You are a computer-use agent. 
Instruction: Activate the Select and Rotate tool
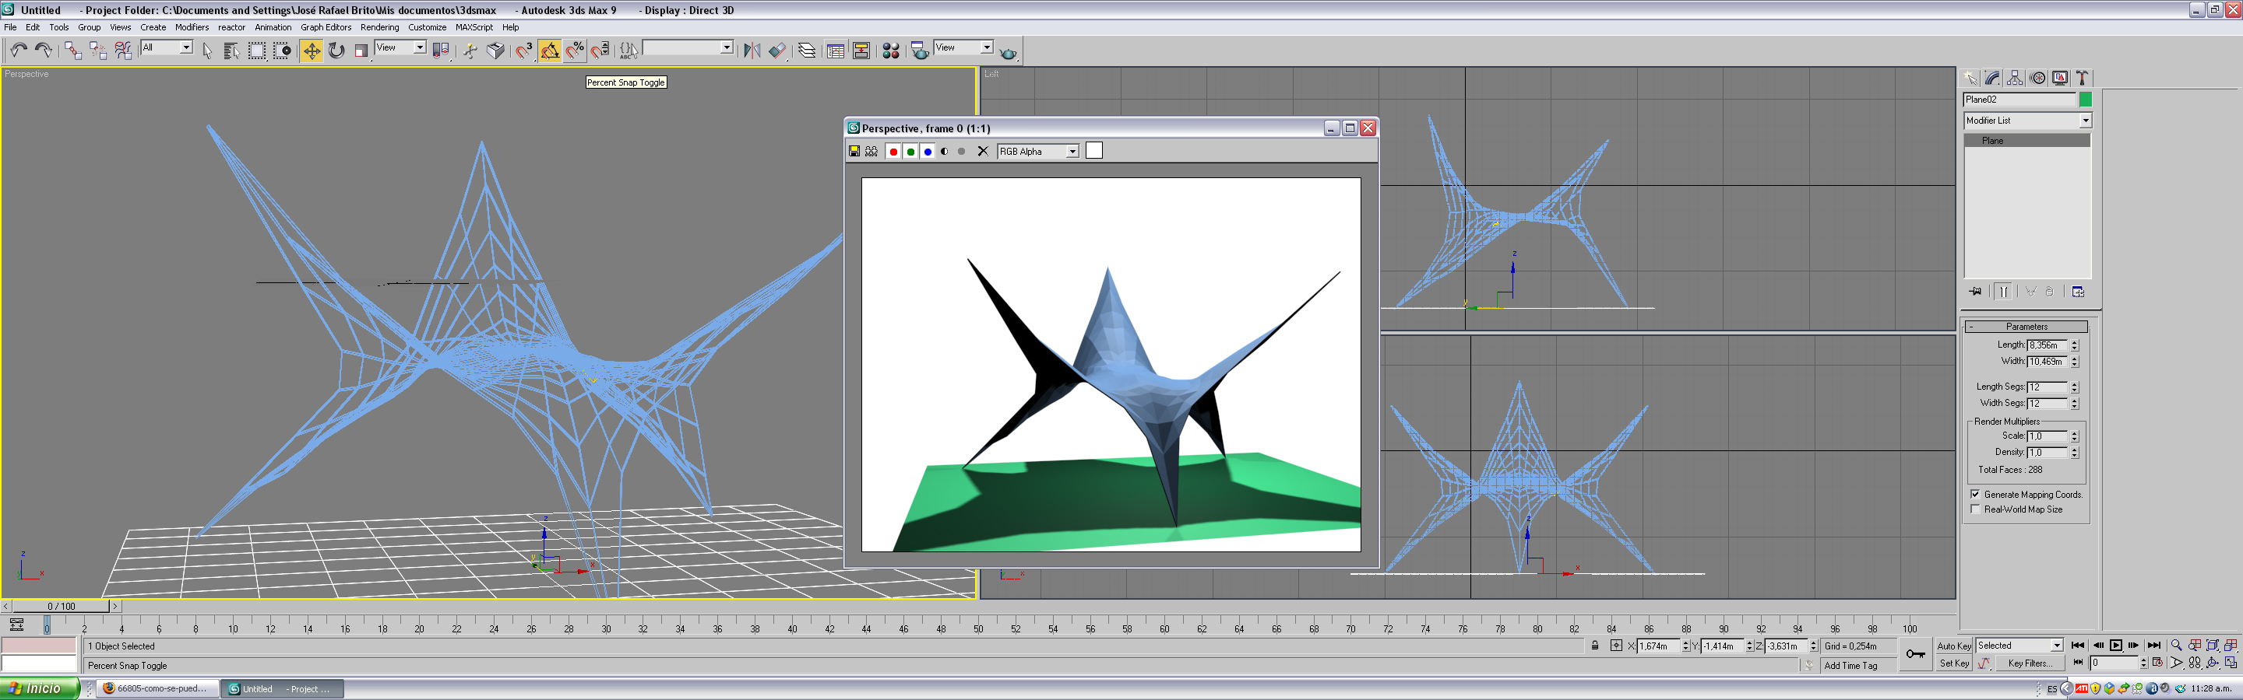[336, 51]
